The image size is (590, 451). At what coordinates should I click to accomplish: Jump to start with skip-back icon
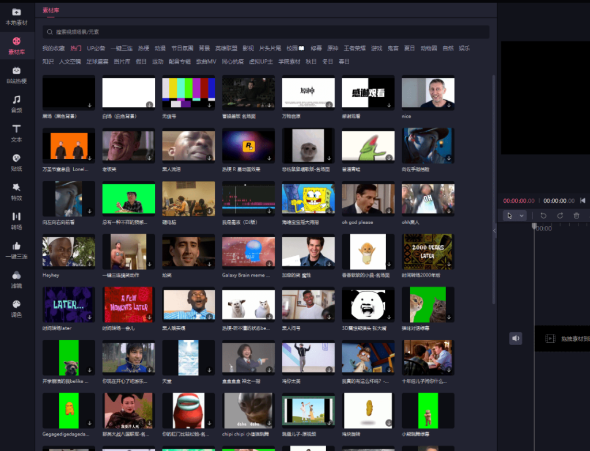tap(583, 200)
